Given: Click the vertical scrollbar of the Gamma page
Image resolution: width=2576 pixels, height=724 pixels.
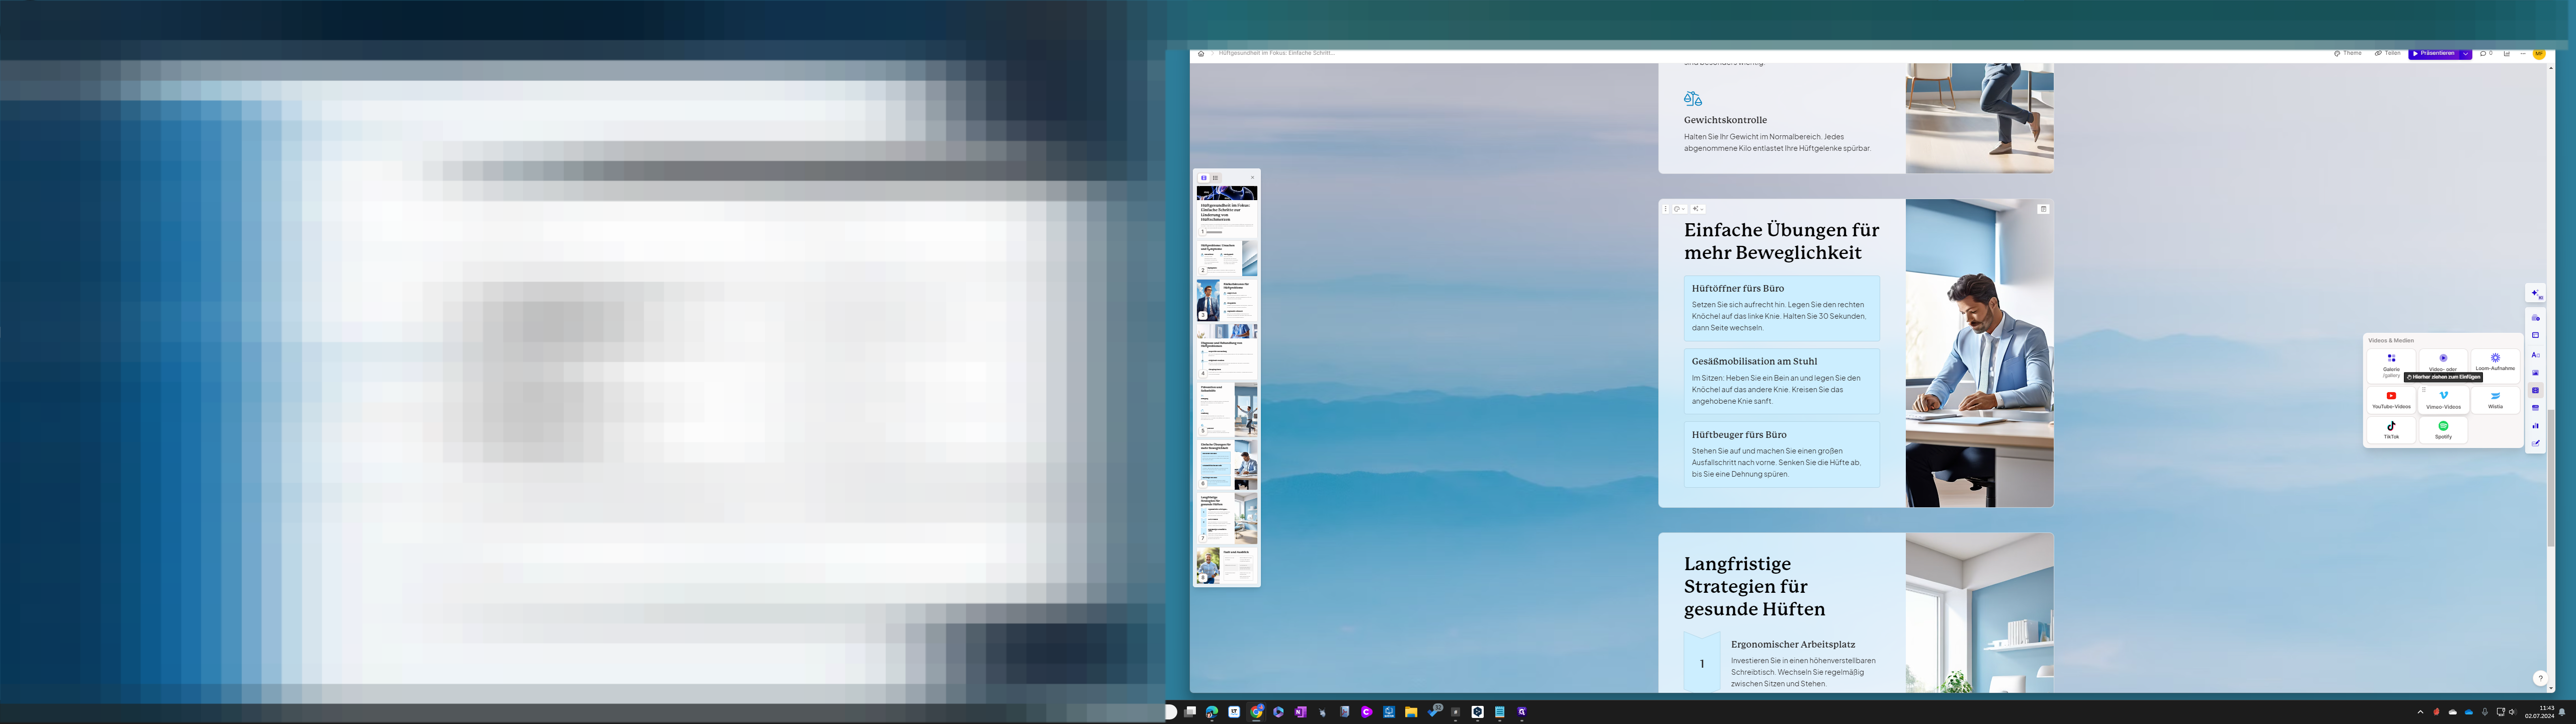Looking at the screenshot, I should pyautogui.click(x=2550, y=478).
